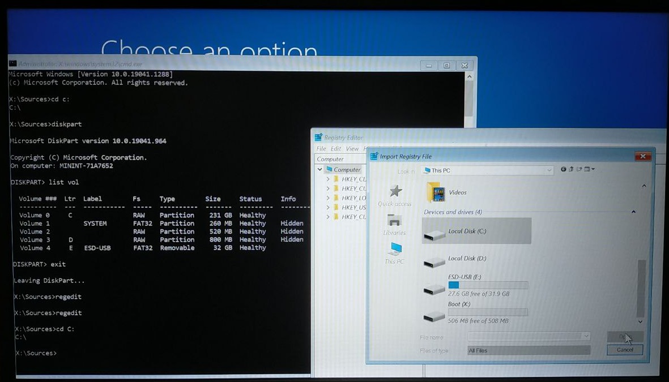Open the Views menu dropdown arrow

tap(593, 169)
